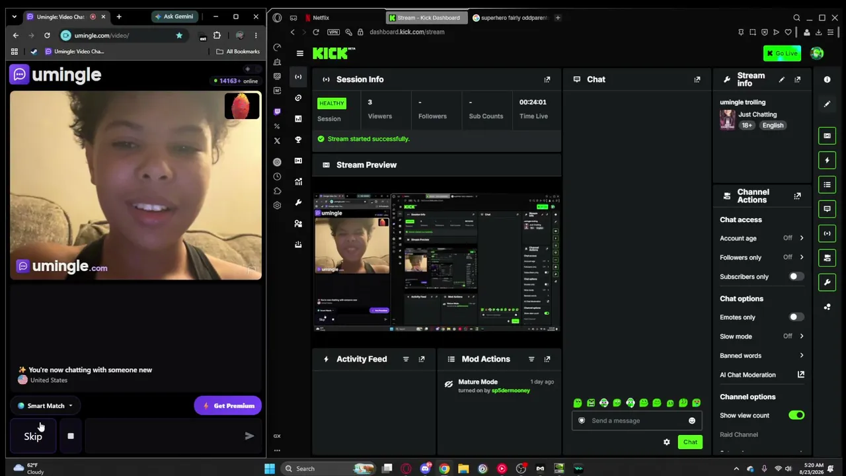846x476 pixels.
Task: Pop out the Stream info panel
Action: [x=798, y=79]
